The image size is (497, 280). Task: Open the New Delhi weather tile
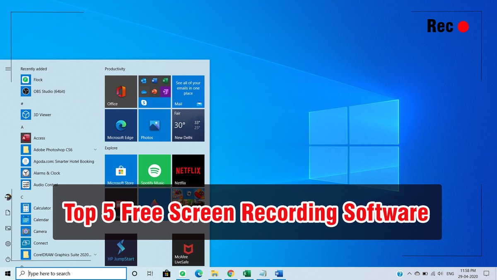[188, 125]
